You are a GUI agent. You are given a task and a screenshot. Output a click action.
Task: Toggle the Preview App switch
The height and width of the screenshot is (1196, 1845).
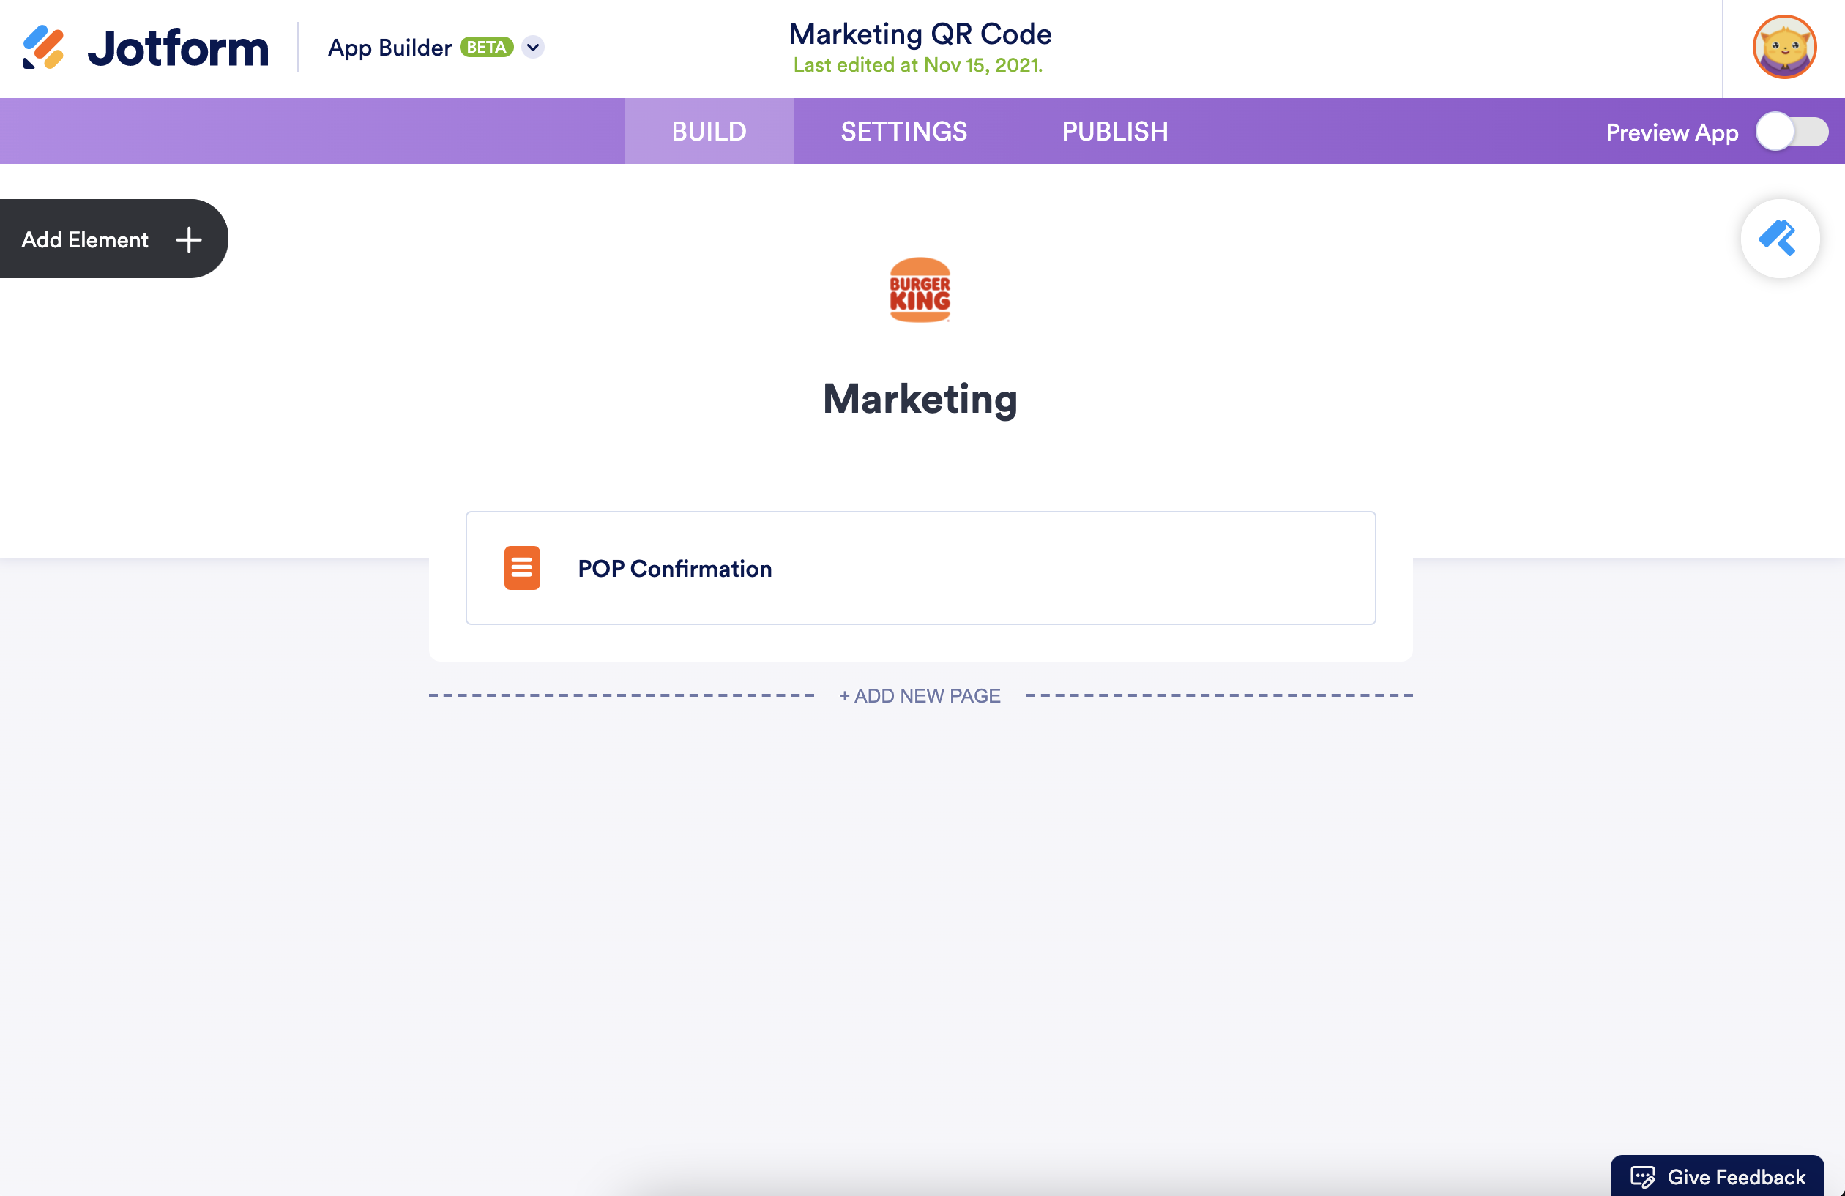1791,132
